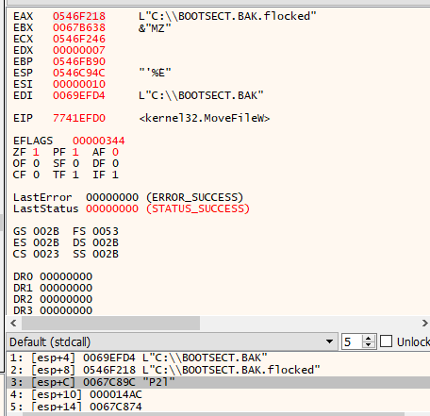The image size is (430, 416).
Task: Select the FS segment value 0053
Action: coord(106,231)
